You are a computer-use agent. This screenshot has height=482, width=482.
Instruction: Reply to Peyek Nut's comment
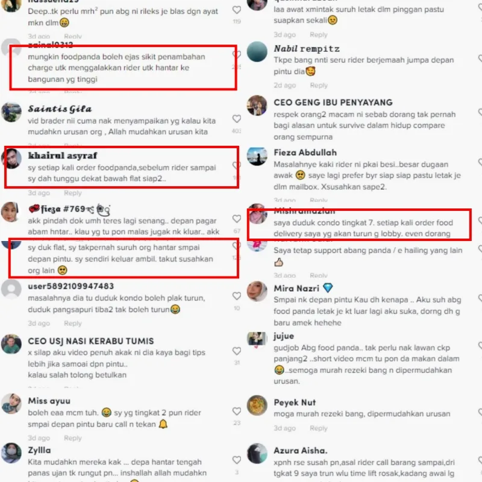coord(319,428)
